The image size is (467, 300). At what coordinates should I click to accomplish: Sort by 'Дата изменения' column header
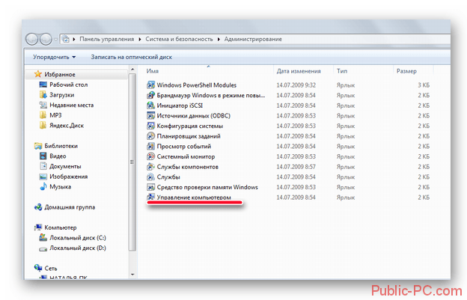pos(299,71)
